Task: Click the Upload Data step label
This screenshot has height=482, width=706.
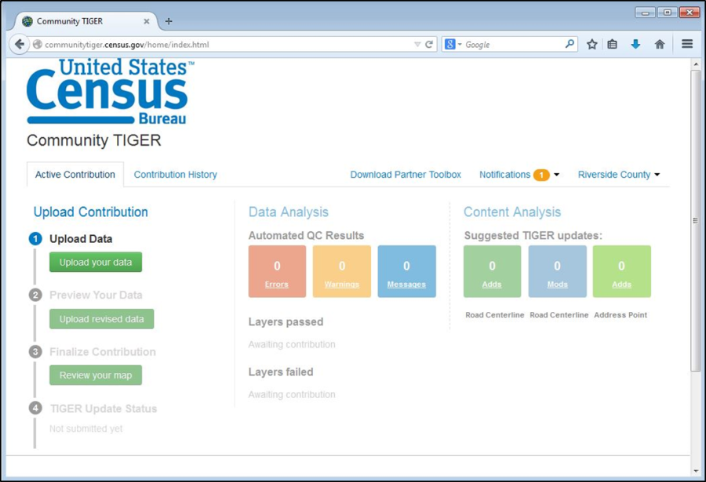Action: coord(81,238)
